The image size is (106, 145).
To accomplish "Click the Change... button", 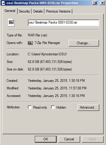I will point(84,43).
